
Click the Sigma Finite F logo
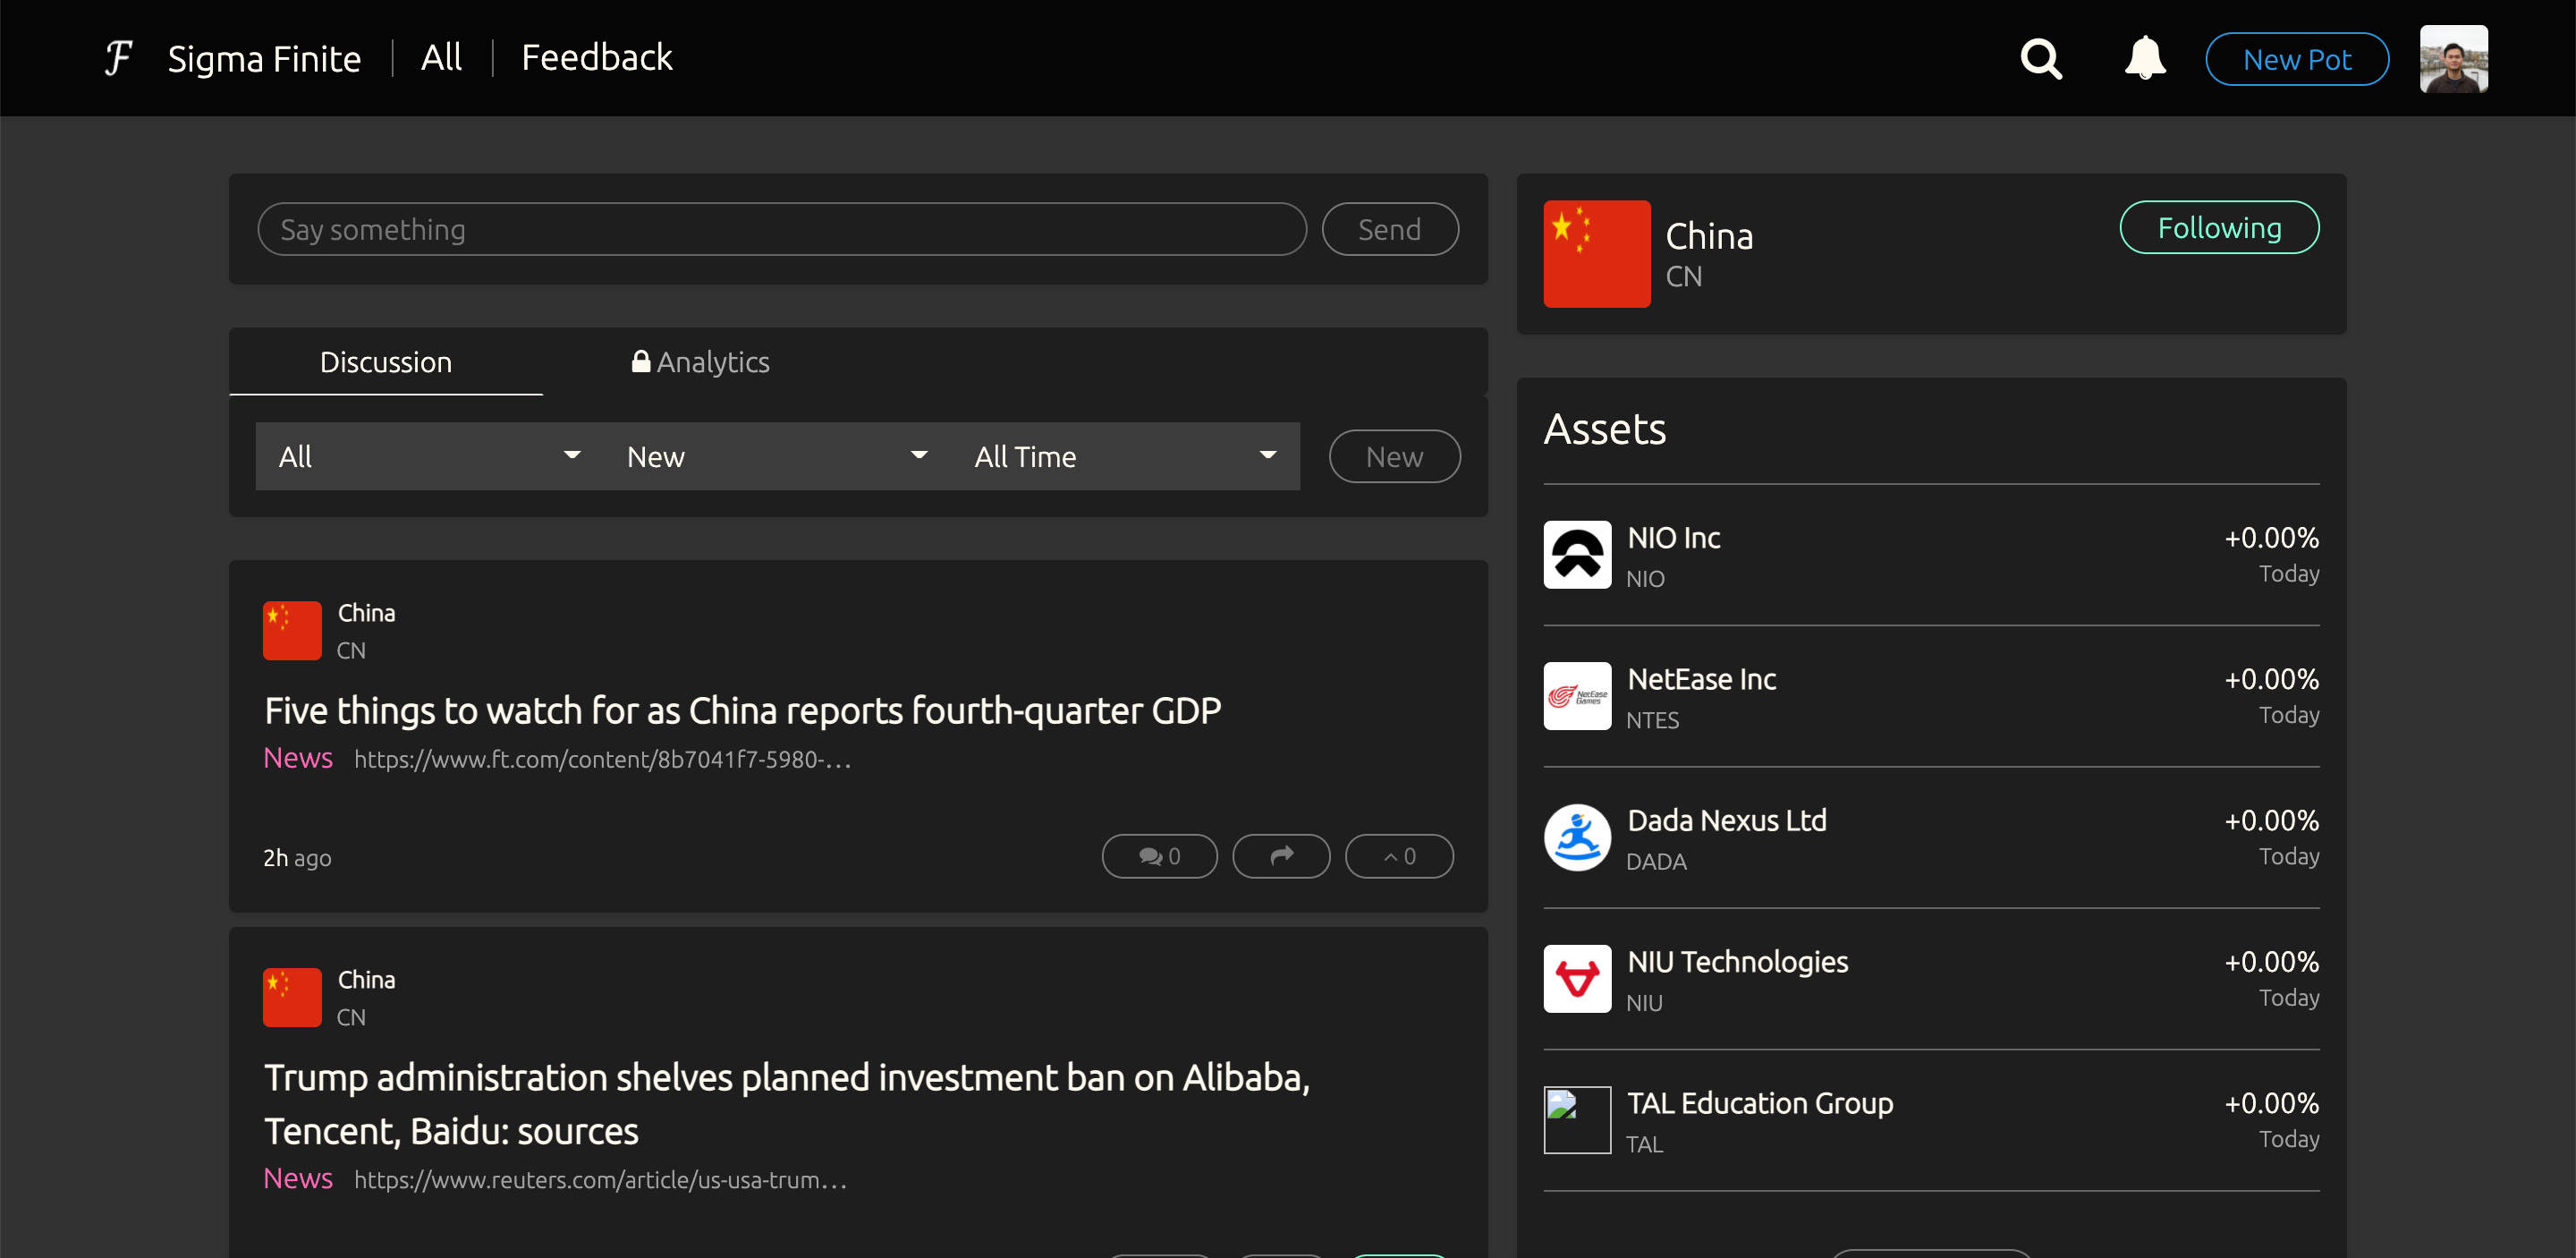click(118, 58)
